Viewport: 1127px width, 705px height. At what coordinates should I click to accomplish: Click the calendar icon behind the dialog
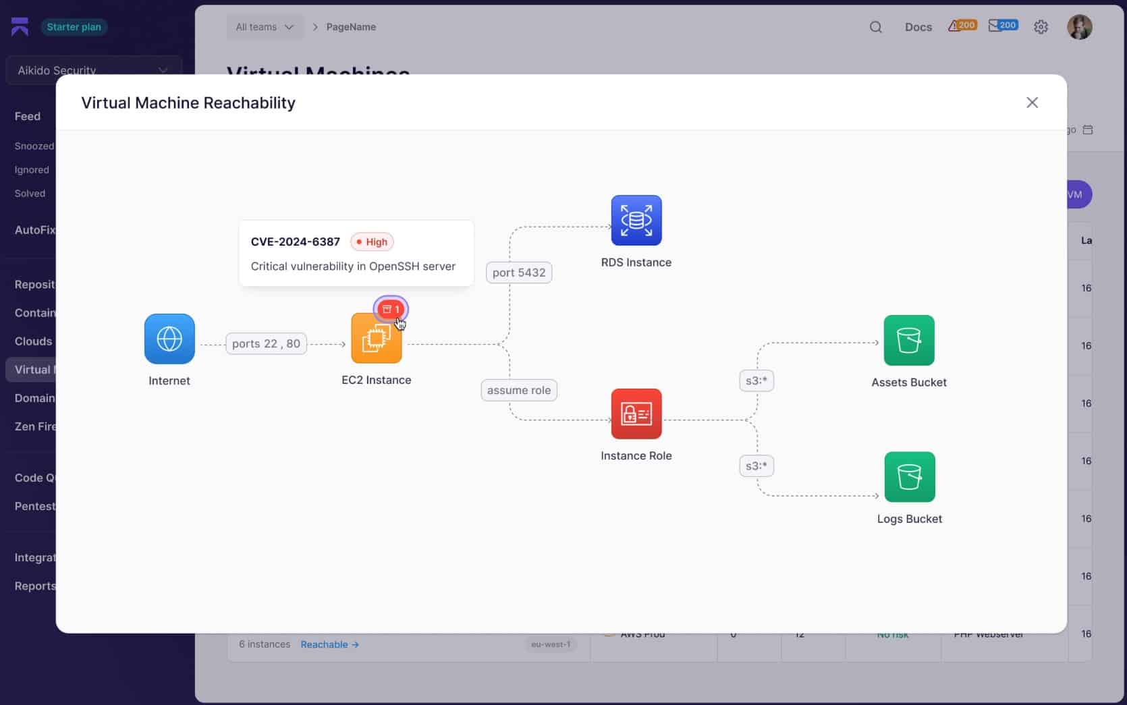(x=1088, y=130)
